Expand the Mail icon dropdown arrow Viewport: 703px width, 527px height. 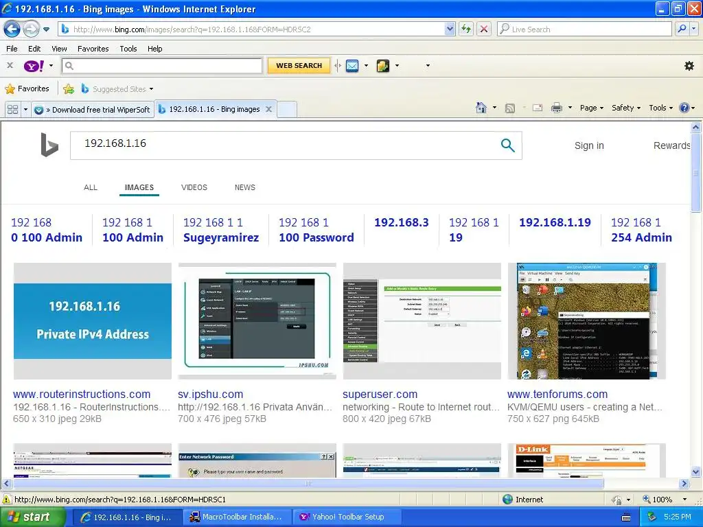(x=367, y=65)
